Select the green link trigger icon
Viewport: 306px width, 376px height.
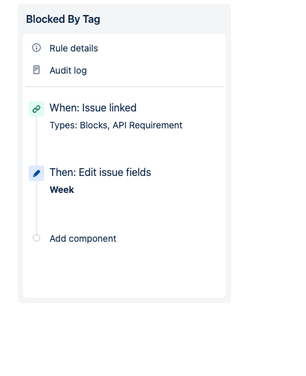tap(36, 109)
